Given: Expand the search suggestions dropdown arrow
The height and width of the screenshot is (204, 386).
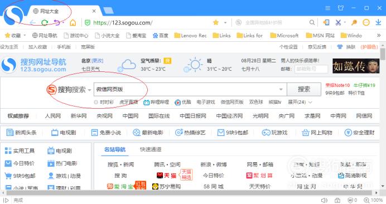Looking at the screenshot, I should [x=281, y=89].
